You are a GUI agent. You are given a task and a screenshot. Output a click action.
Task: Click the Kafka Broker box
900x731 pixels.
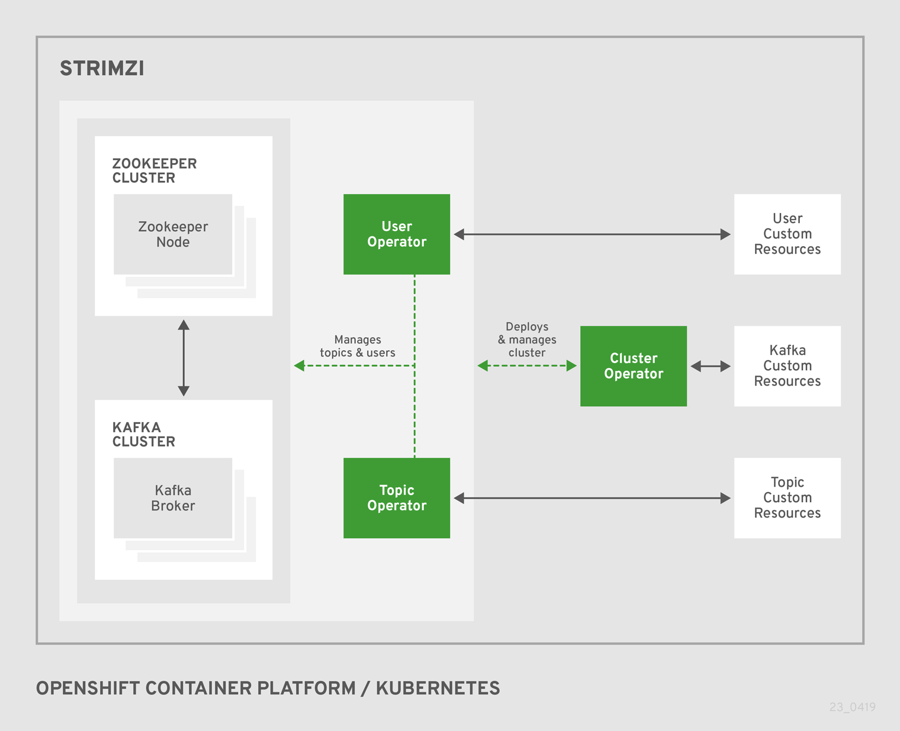(x=173, y=498)
